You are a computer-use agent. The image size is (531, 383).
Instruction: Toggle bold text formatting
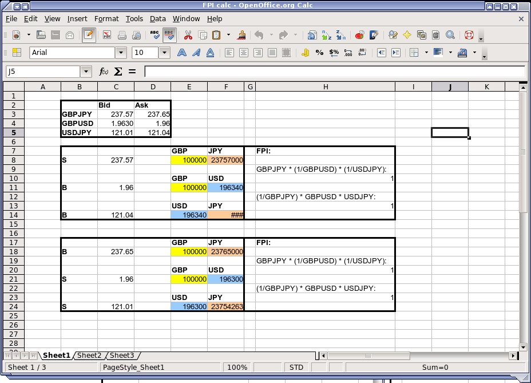[x=182, y=53]
